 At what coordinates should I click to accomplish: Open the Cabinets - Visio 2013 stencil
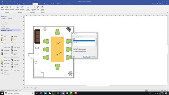pyautogui.click(x=6, y=28)
